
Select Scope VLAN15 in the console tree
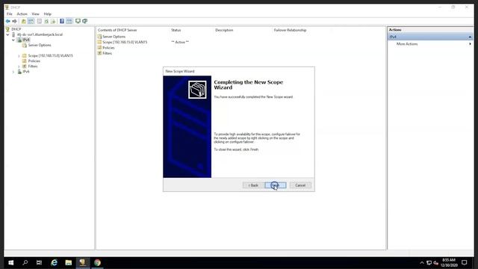tap(50, 56)
